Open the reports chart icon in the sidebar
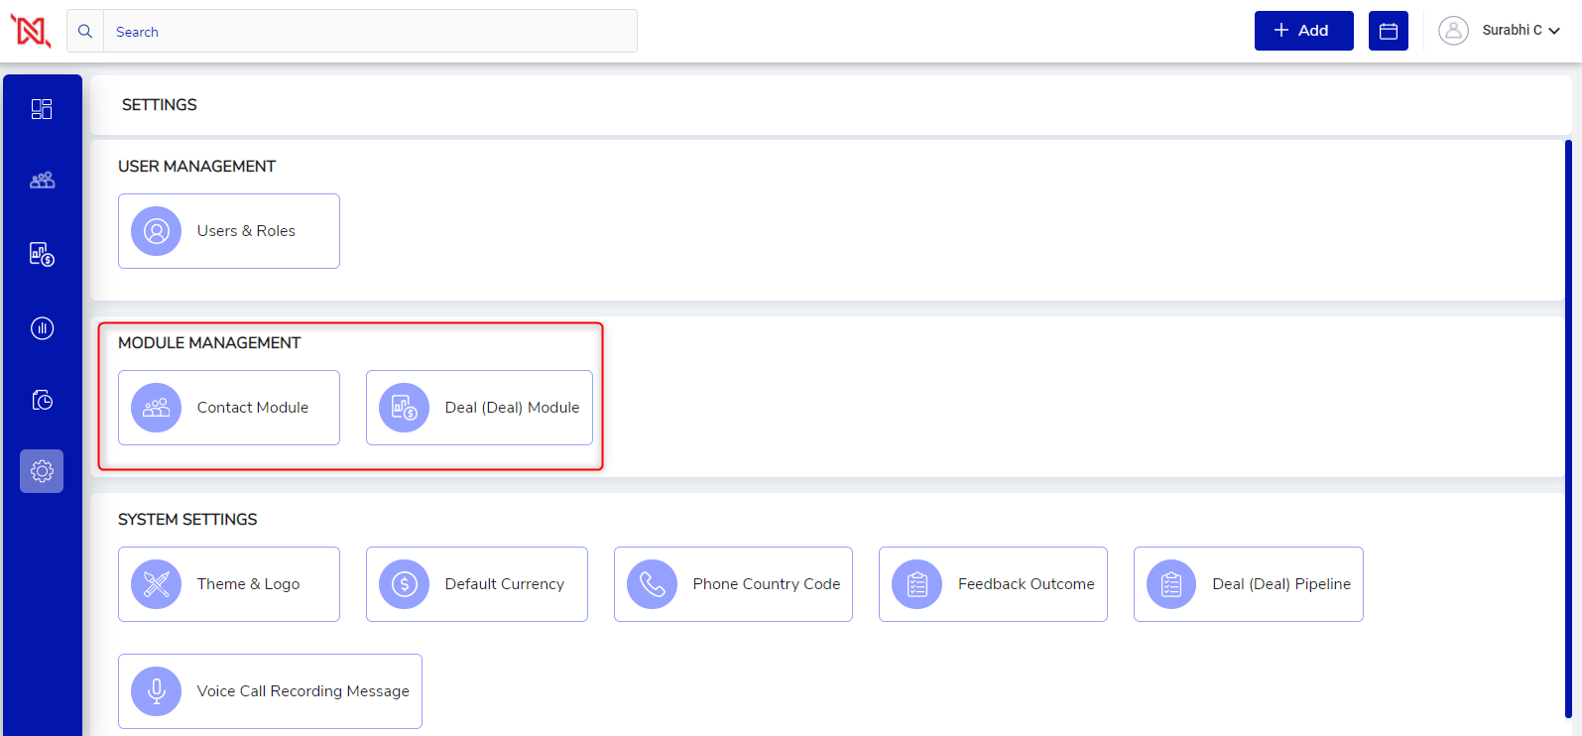This screenshot has height=736, width=1582. [42, 328]
